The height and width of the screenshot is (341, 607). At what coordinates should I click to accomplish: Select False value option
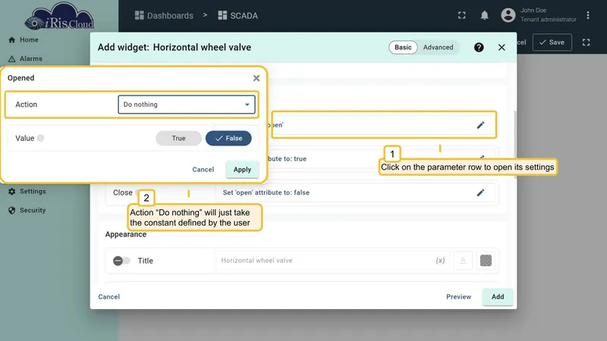pyautogui.click(x=228, y=138)
